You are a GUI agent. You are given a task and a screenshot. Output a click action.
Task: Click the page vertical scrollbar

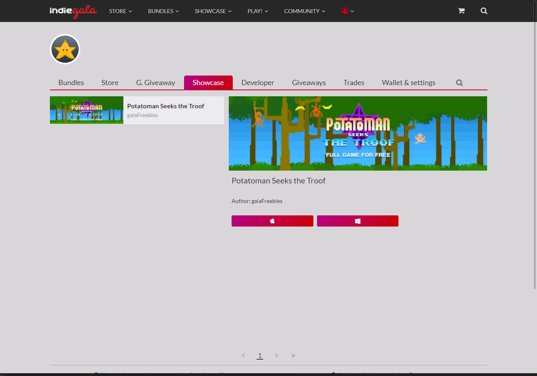[x=535, y=144]
